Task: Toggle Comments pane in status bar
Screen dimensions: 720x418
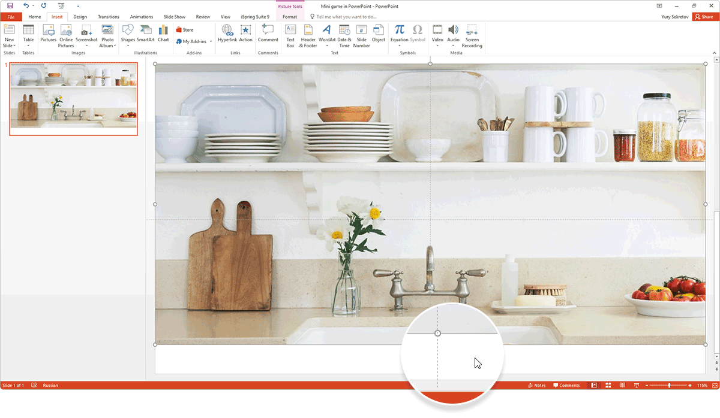Action: [x=566, y=386]
